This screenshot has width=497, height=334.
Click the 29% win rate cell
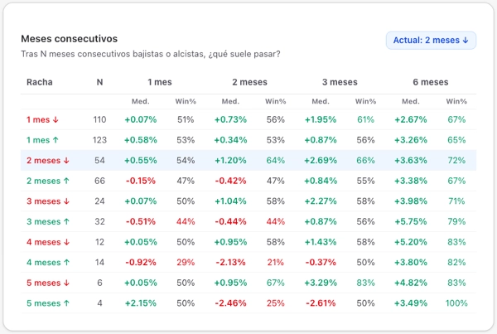pyautogui.click(x=186, y=263)
